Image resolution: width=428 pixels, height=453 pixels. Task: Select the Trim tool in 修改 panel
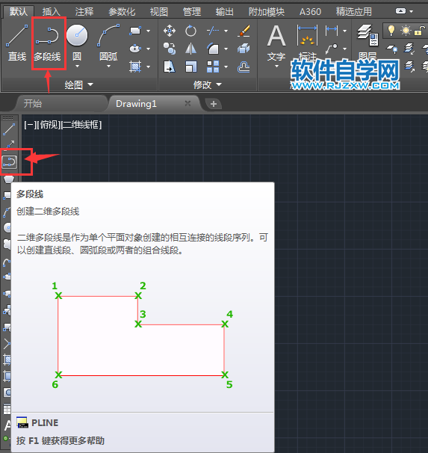tap(213, 31)
